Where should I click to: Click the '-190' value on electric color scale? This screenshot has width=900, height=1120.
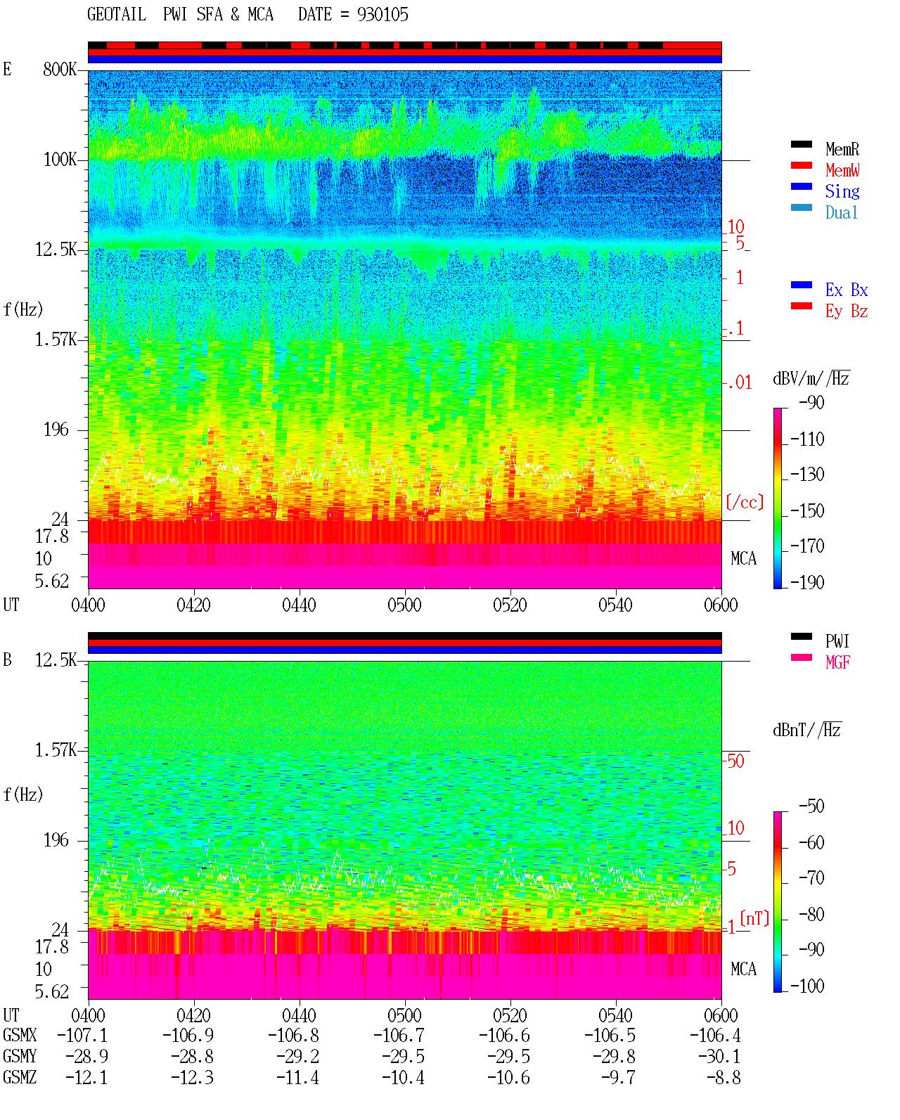(807, 582)
